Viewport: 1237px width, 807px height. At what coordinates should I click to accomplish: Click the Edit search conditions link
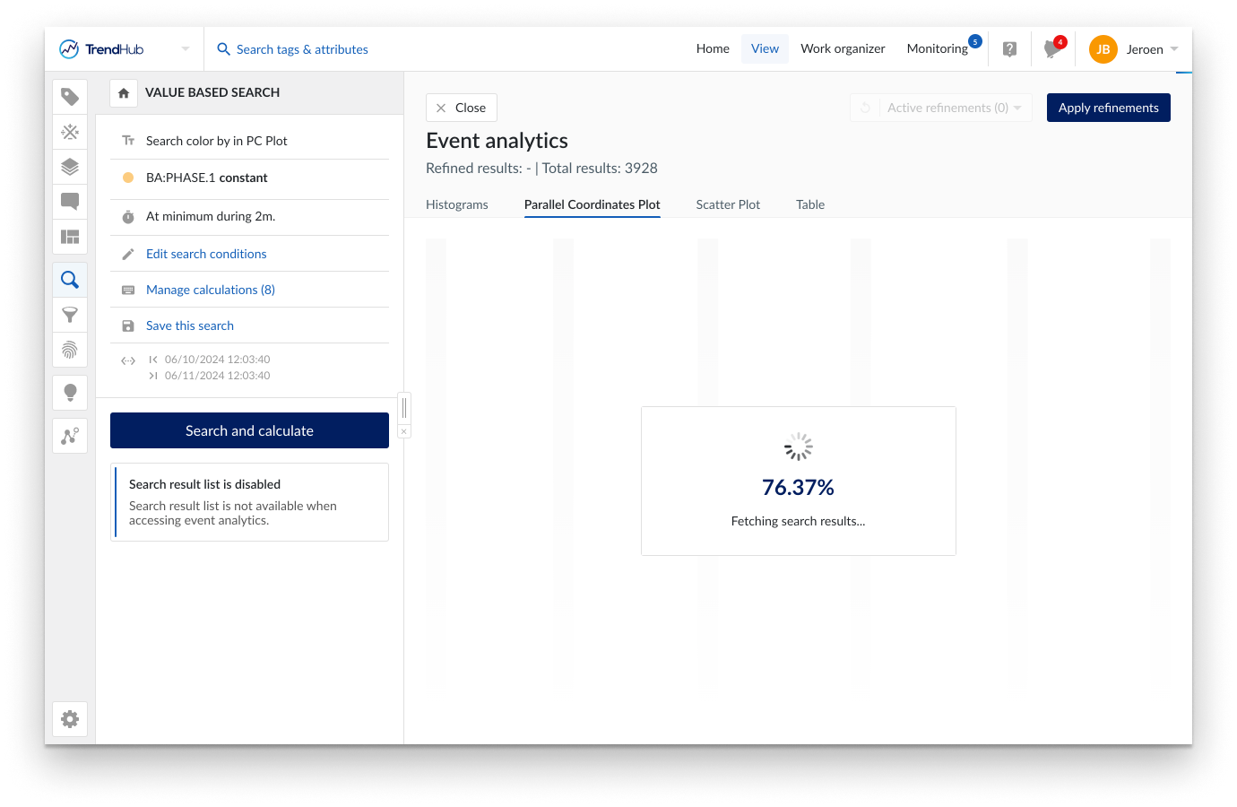[x=206, y=254]
